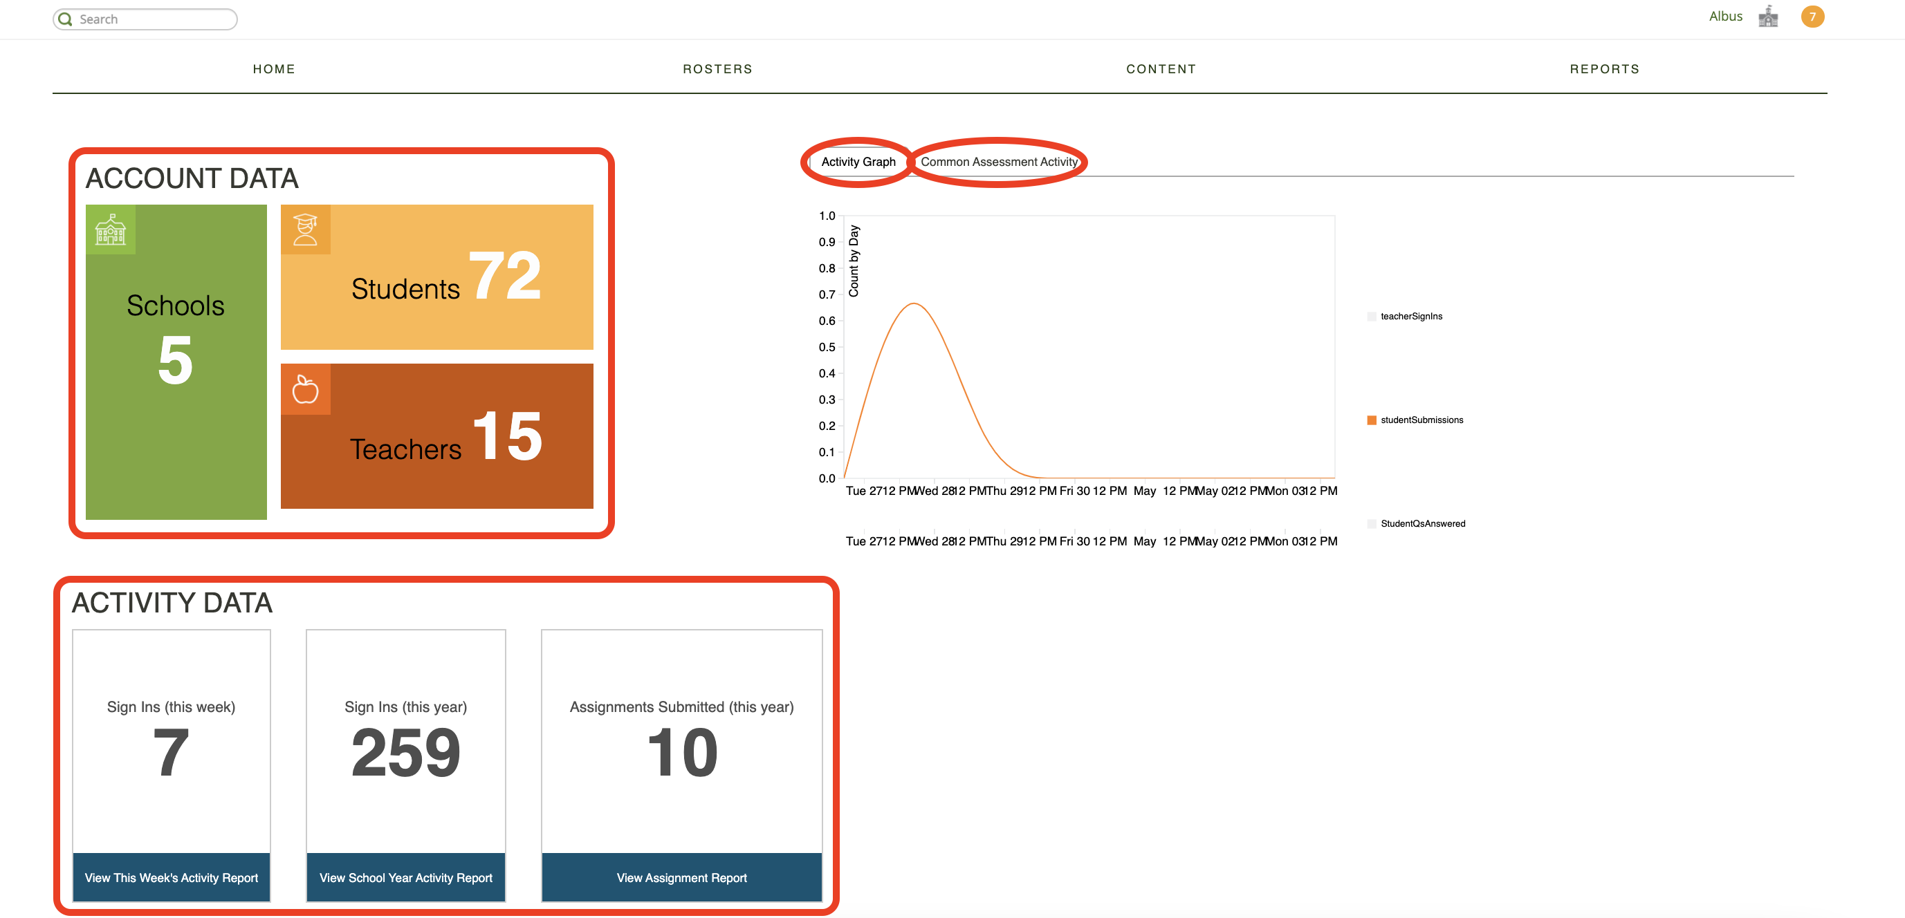Click the graduate student icon on Students tile
This screenshot has width=1905, height=918.
click(x=304, y=230)
